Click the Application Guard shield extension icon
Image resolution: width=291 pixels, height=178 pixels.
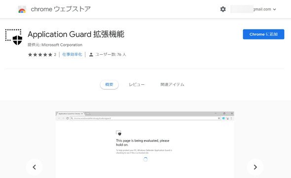tap(14, 37)
